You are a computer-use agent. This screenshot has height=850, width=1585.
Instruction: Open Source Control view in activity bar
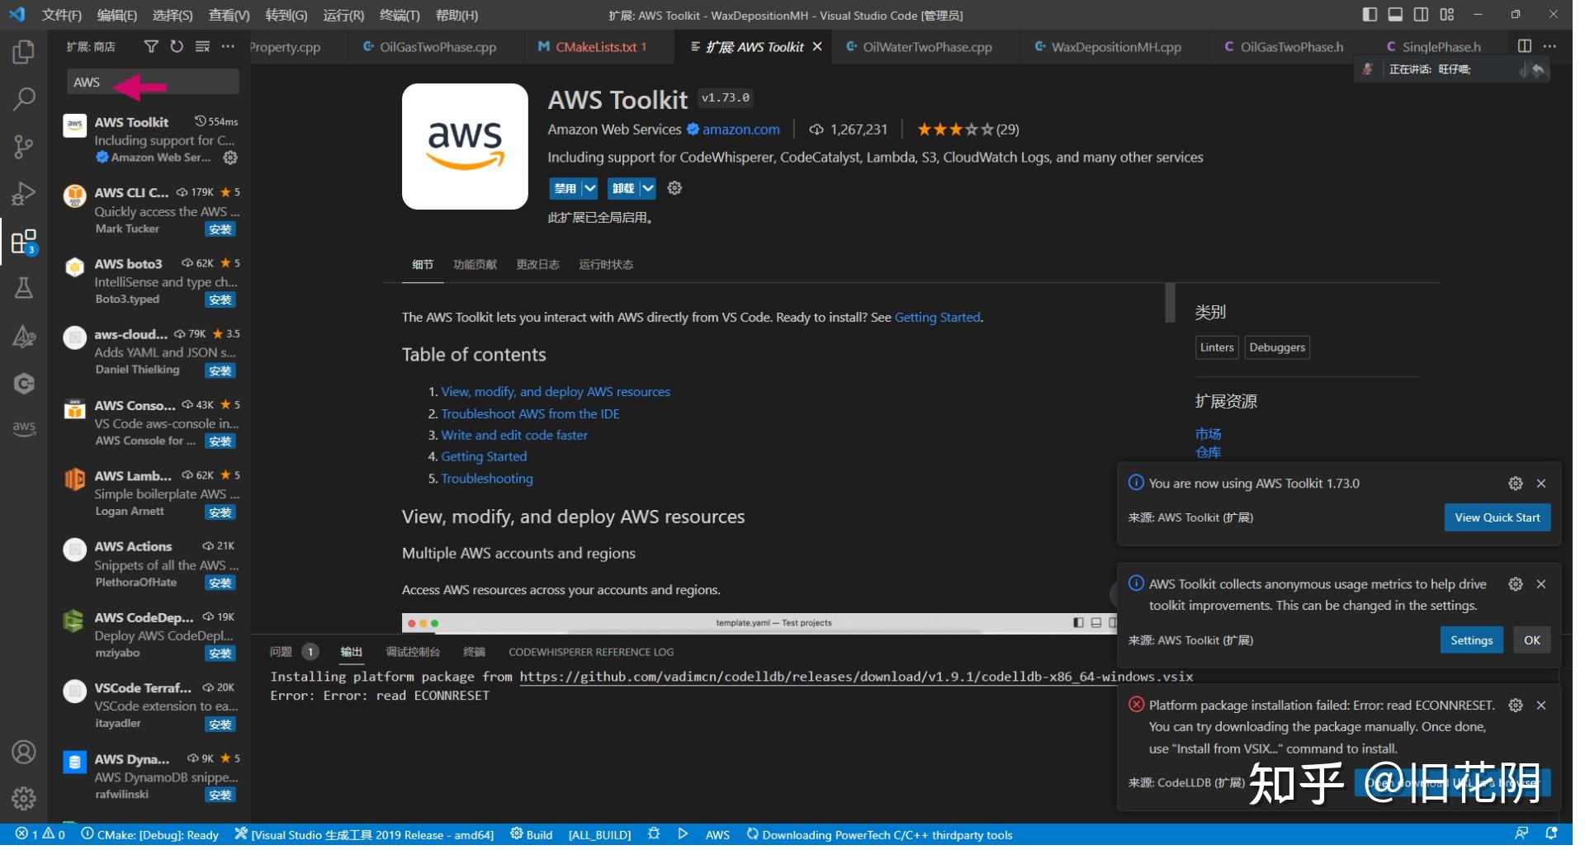23,146
